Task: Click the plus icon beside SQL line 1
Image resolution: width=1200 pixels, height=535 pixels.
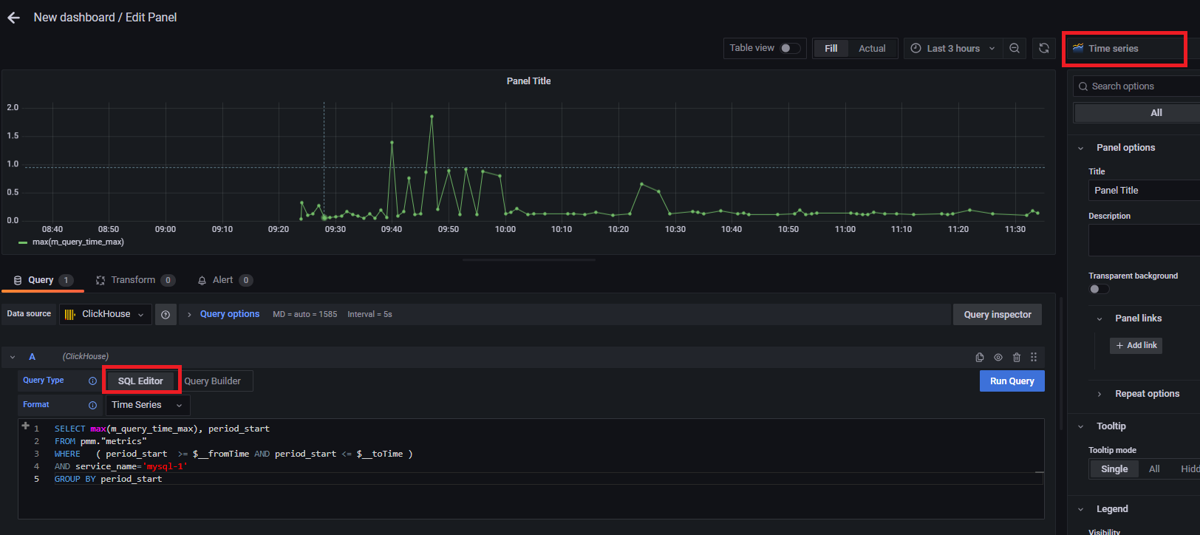Action: click(x=25, y=426)
